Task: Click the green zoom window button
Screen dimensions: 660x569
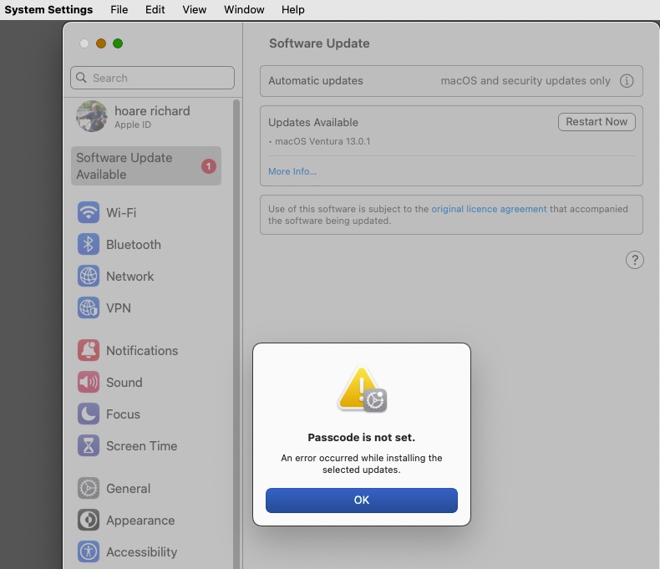Action: click(118, 43)
